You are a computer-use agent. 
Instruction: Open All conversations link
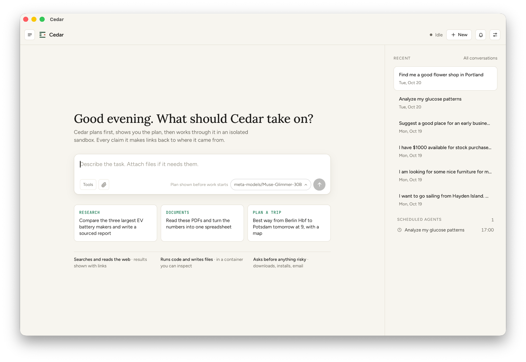(x=480, y=58)
